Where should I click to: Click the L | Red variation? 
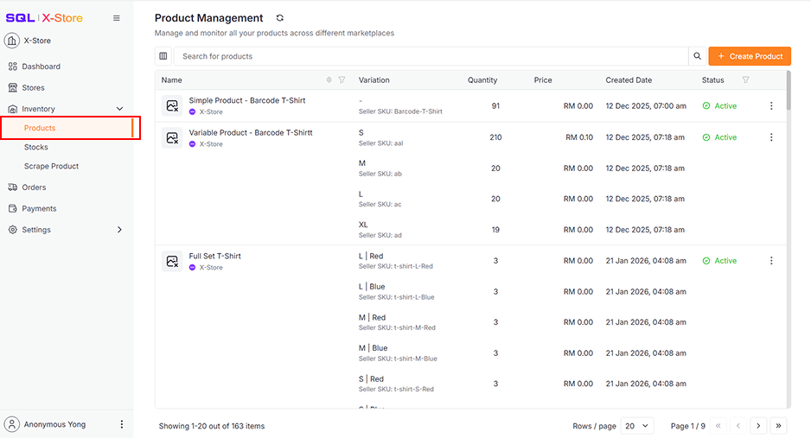(x=371, y=257)
